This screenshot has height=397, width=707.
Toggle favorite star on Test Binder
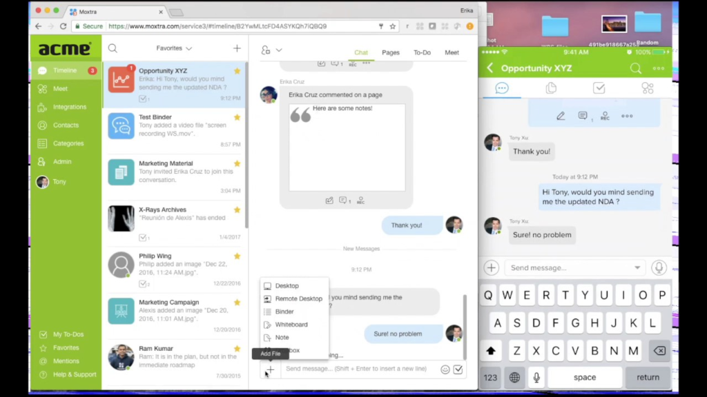tap(238, 117)
